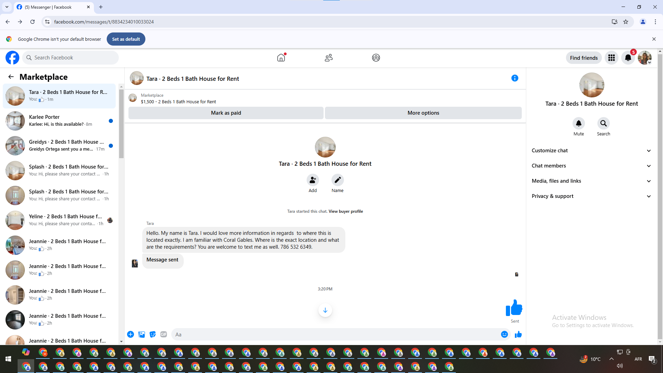Screen dimensions: 663x373
Task: Open more actions plus icon in composer
Action: coord(131,334)
